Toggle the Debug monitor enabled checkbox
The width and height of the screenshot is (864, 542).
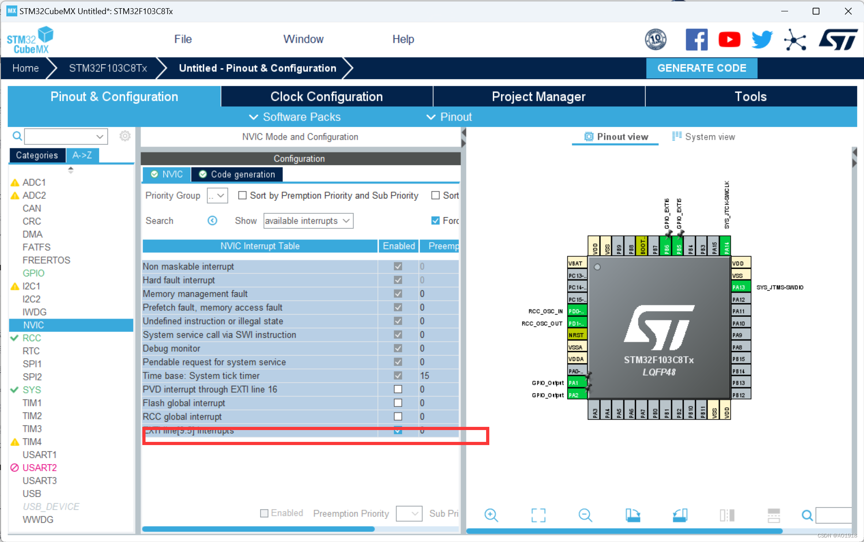click(398, 348)
